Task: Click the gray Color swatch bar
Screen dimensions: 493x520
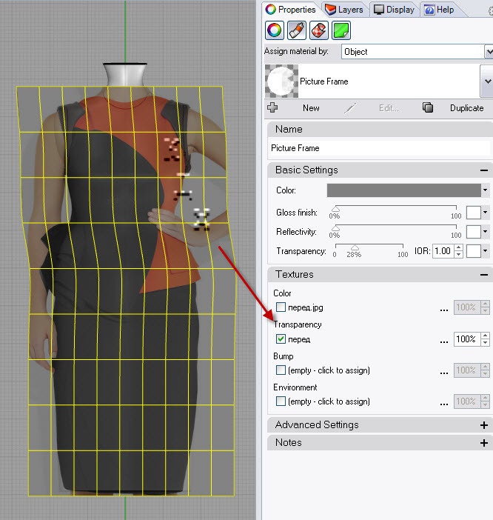Action: [x=403, y=190]
